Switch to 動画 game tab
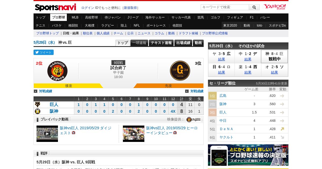 click(x=198, y=43)
